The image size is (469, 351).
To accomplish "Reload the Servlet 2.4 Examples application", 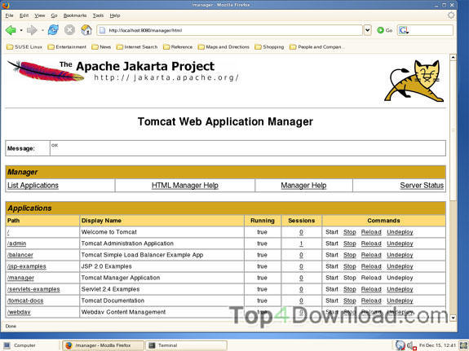I will (371, 289).
